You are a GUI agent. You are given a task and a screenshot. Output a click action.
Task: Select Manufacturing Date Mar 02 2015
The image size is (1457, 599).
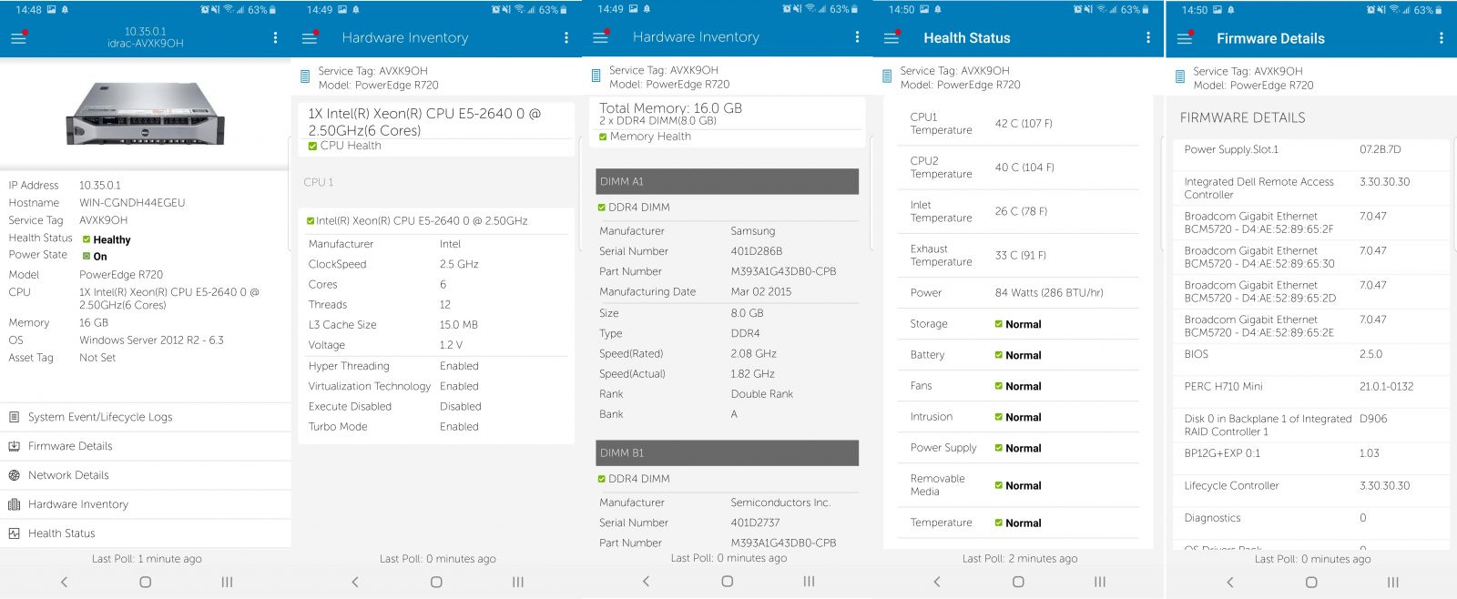click(761, 292)
